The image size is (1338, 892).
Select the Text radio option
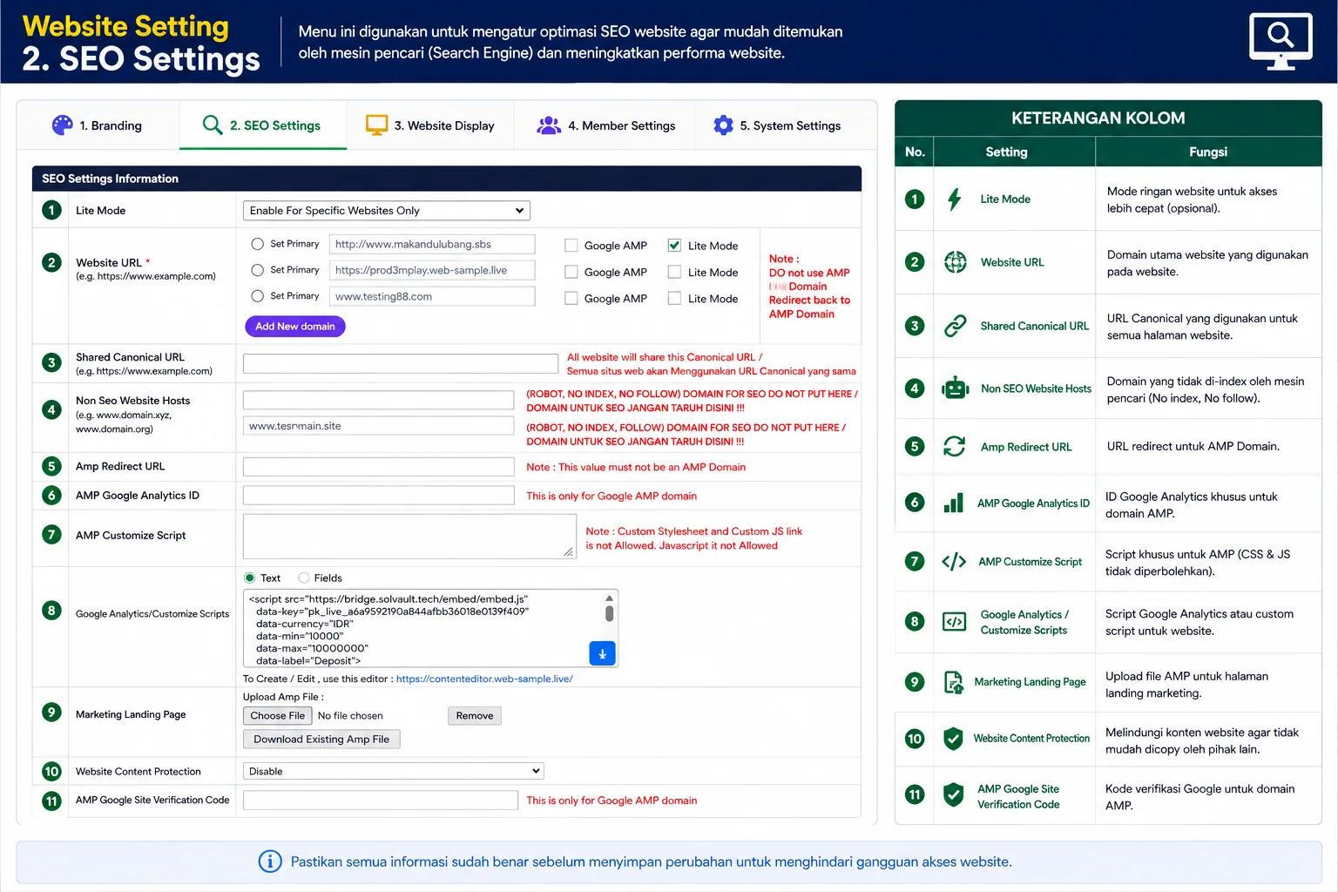point(250,578)
